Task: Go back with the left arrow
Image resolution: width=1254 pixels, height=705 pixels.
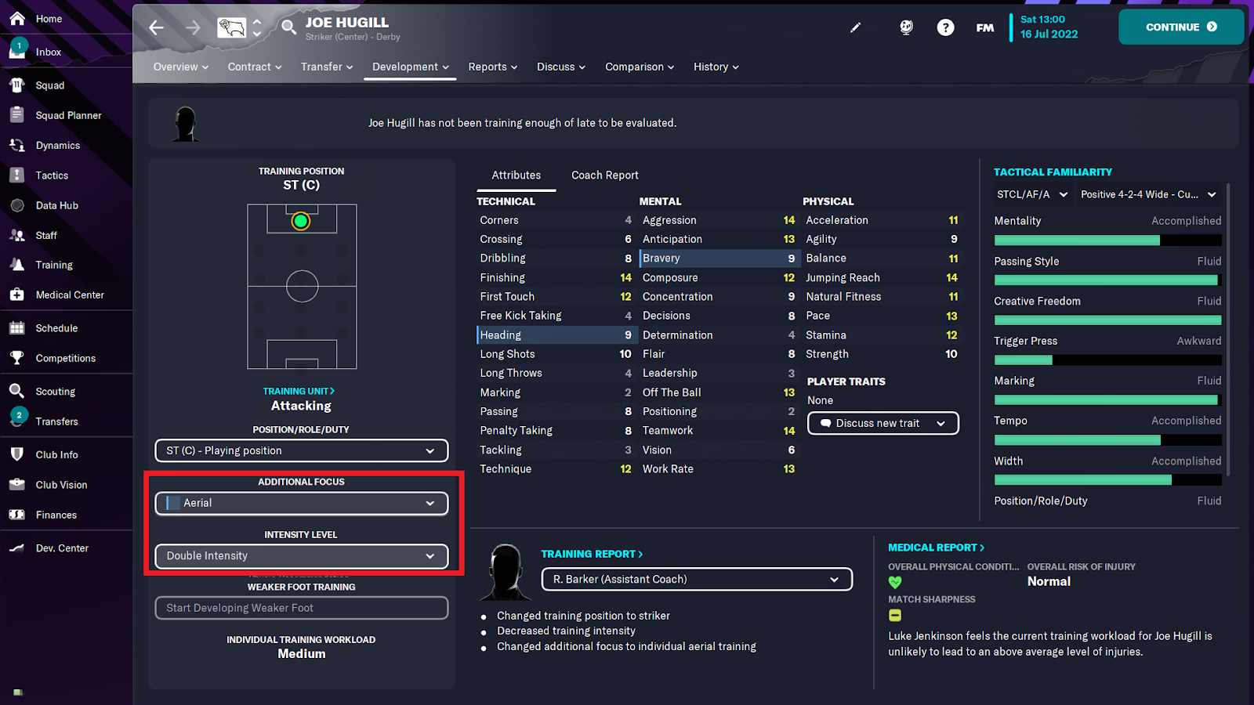Action: coord(157,27)
